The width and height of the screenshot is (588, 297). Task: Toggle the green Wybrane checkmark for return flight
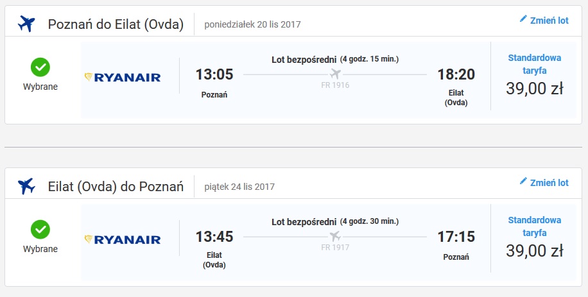pos(40,230)
